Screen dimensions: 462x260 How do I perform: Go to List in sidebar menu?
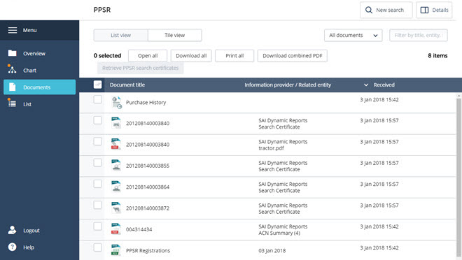(39, 104)
